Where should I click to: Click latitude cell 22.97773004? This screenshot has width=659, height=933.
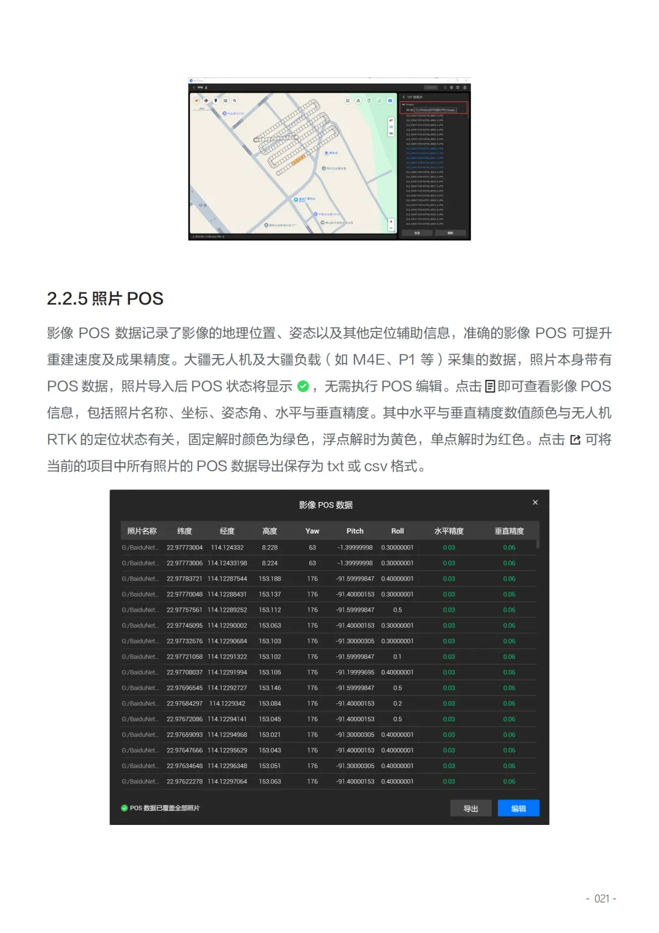coord(184,548)
